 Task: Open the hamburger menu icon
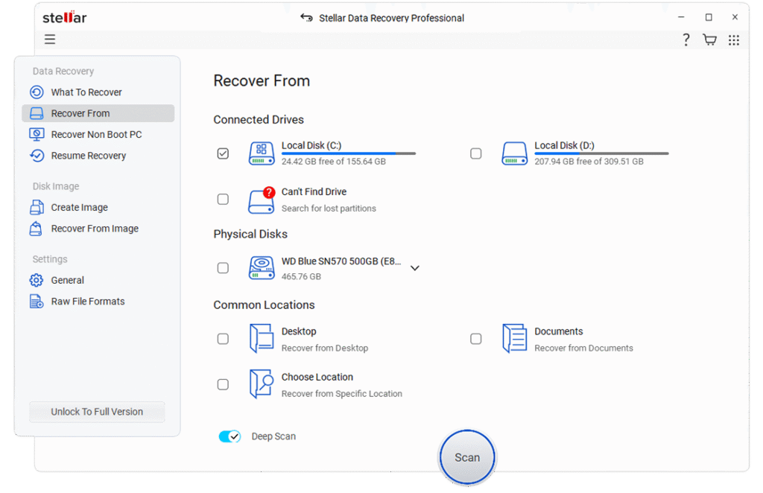point(50,39)
